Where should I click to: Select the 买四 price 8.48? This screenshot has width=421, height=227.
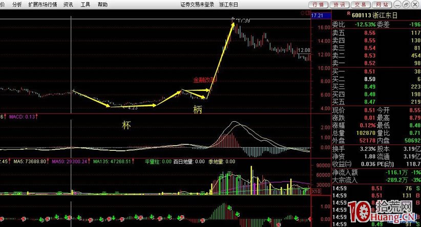point(370,94)
